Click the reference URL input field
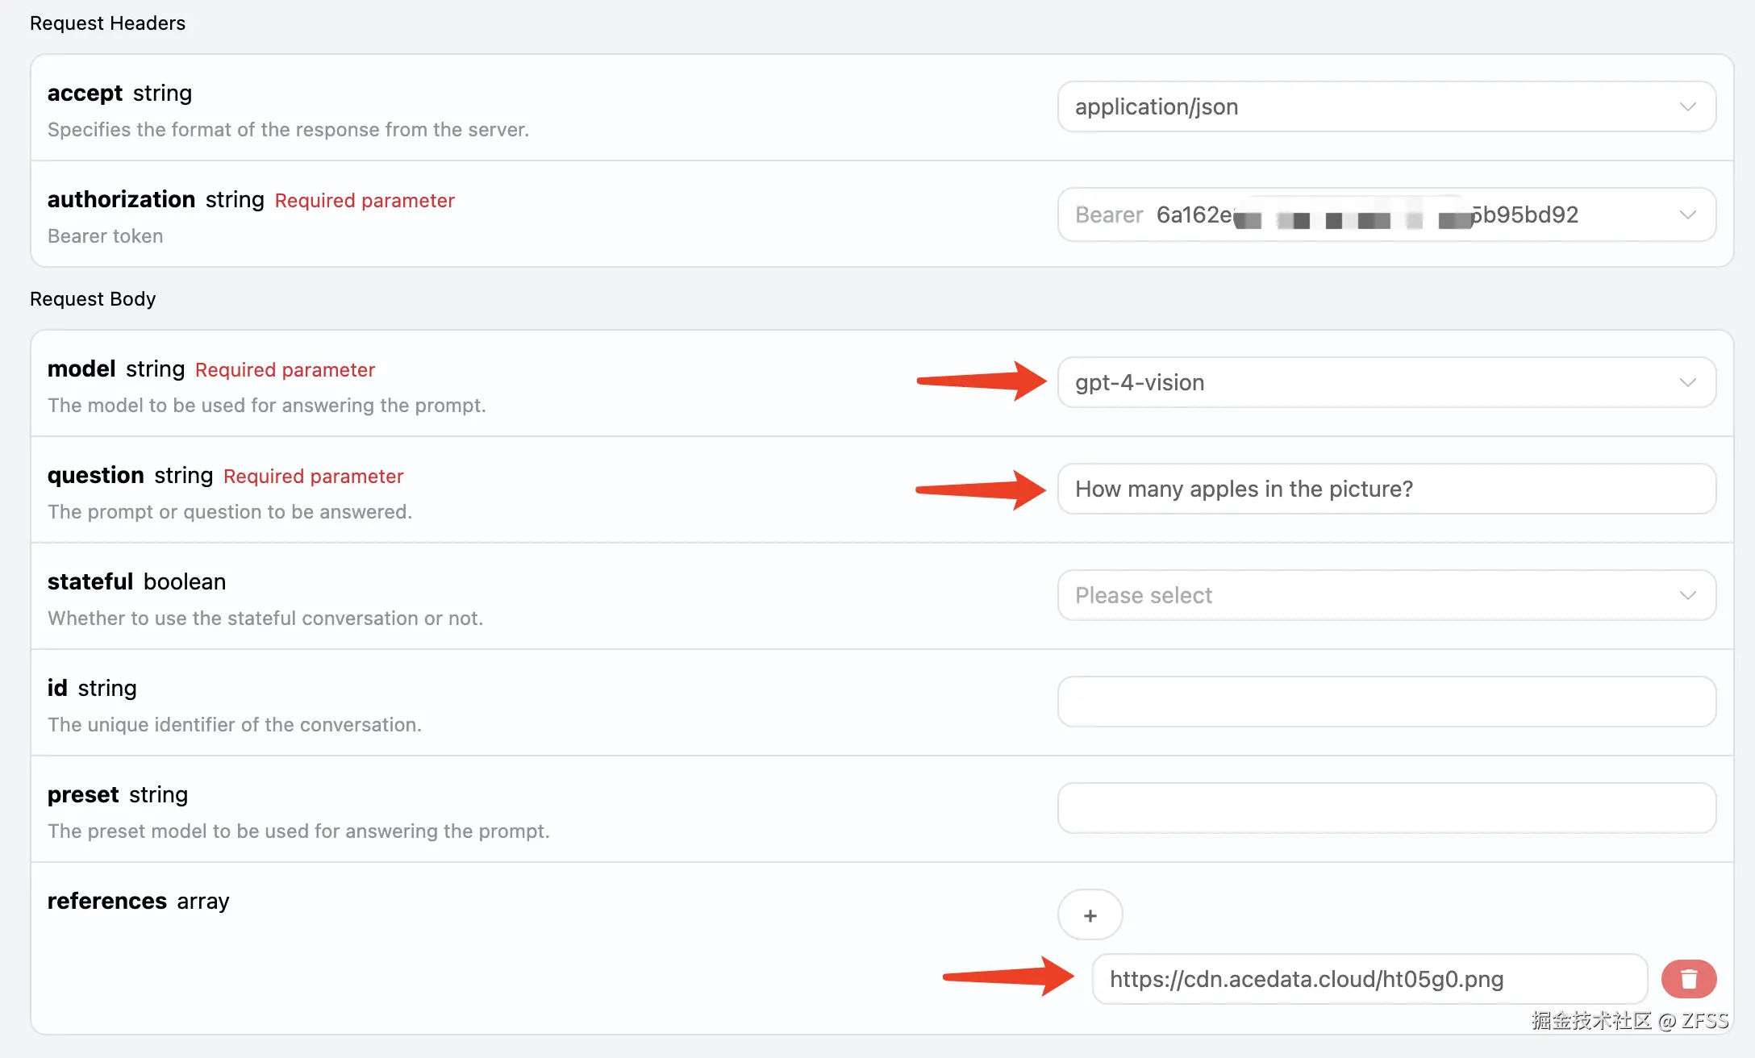The height and width of the screenshot is (1058, 1755). click(x=1369, y=979)
